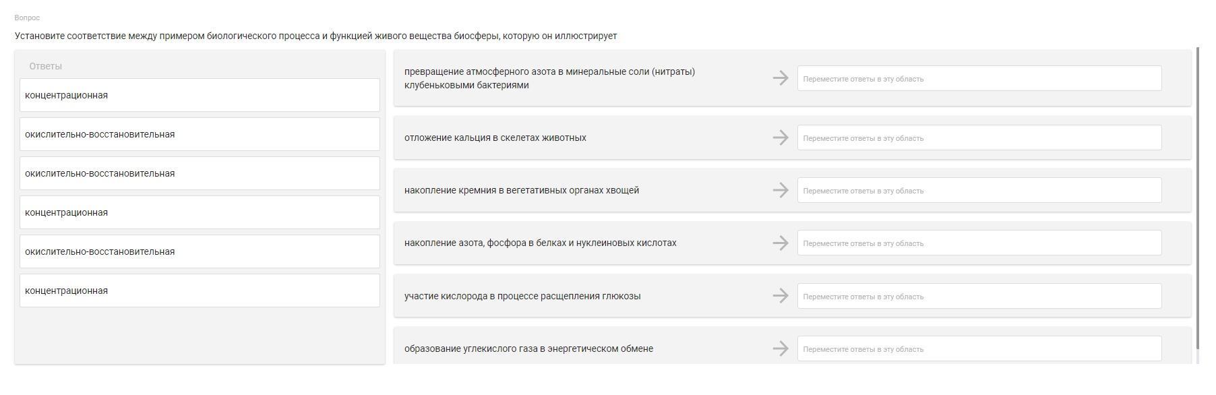Select the last 'окислительно-восстановительная' answer card
The width and height of the screenshot is (1216, 395).
click(x=200, y=251)
